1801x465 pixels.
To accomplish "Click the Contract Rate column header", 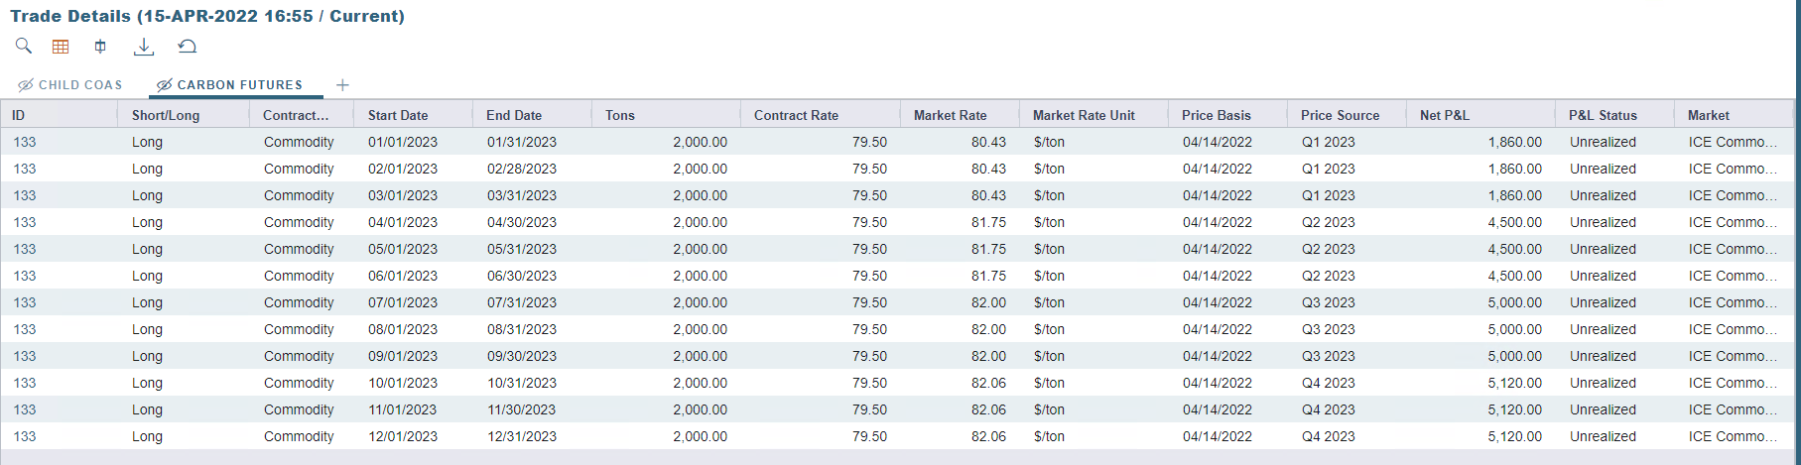I will pos(796,115).
